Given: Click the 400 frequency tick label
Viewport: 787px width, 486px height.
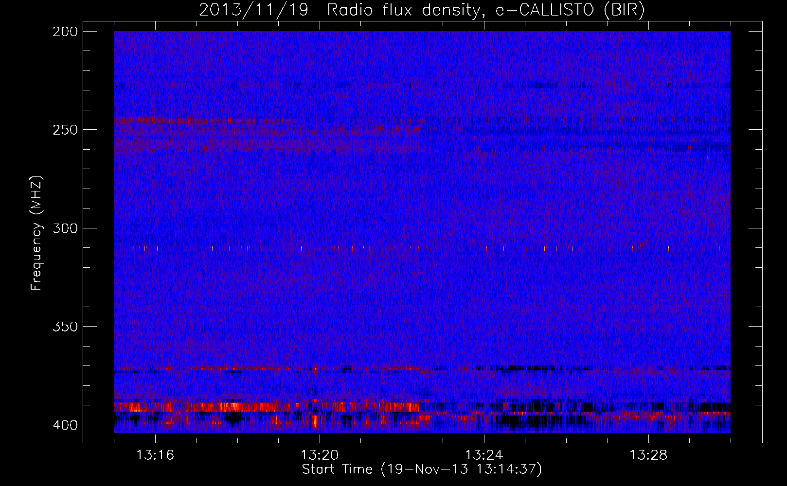Looking at the screenshot, I should [x=65, y=425].
